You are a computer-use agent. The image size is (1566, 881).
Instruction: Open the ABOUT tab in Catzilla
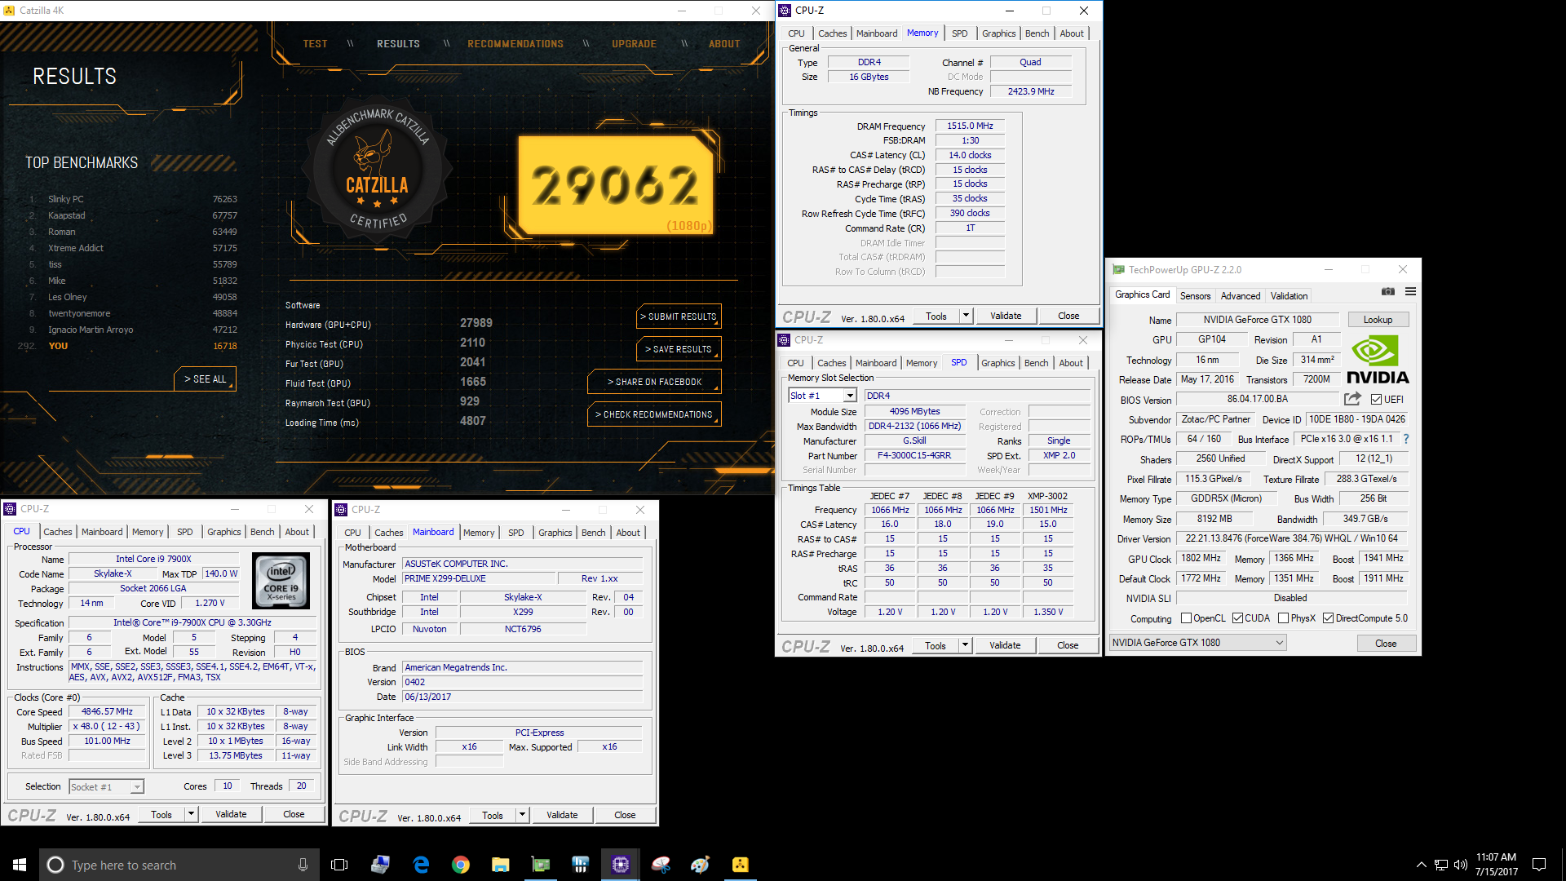[724, 44]
